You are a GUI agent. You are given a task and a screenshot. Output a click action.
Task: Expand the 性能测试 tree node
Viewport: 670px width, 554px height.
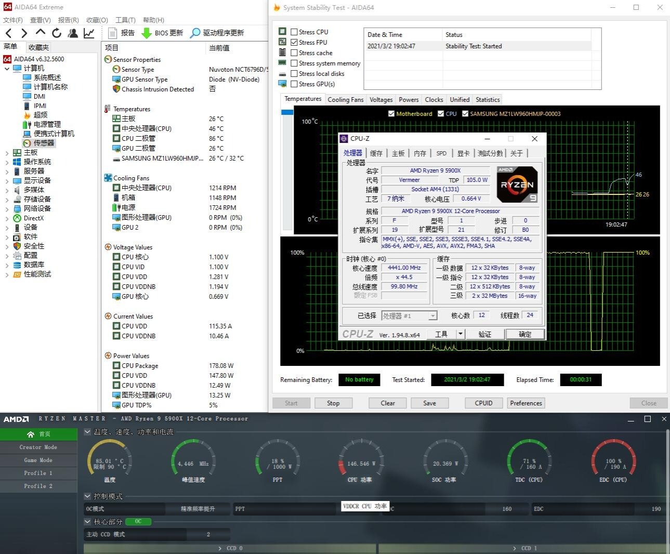point(7,274)
